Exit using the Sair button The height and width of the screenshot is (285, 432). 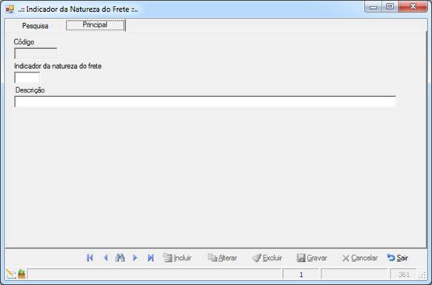click(398, 258)
